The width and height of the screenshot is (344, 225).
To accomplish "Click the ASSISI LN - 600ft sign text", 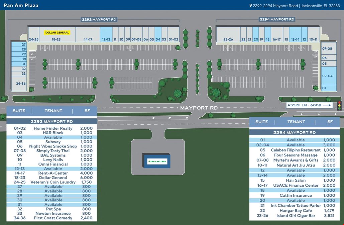I will tap(304, 105).
